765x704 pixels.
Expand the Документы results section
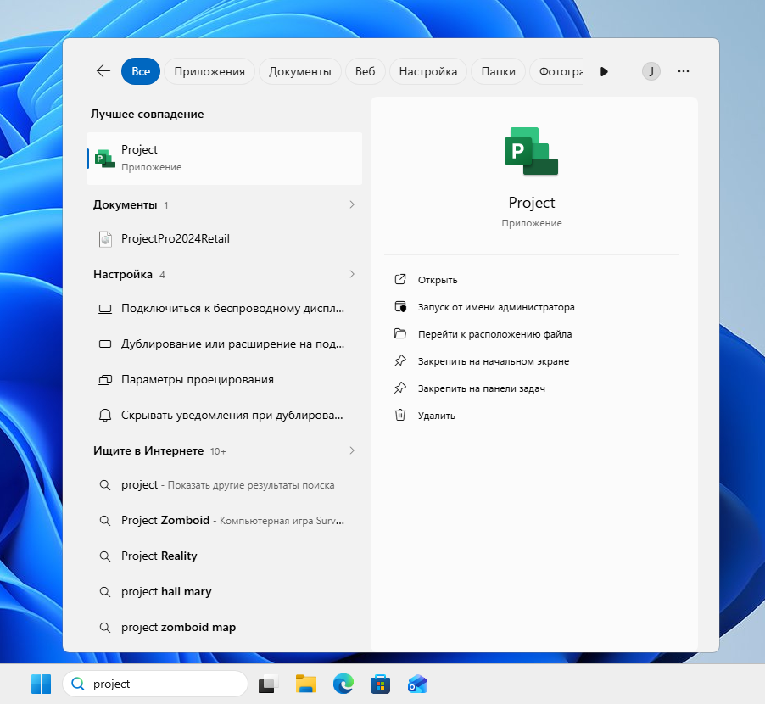coord(352,204)
